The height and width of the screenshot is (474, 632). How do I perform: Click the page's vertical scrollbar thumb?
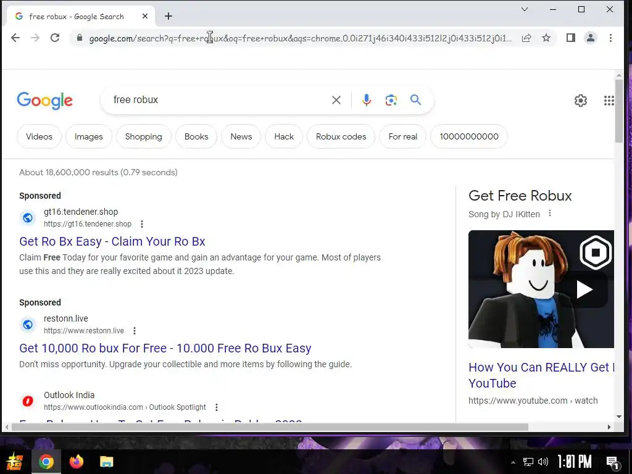coord(618,111)
